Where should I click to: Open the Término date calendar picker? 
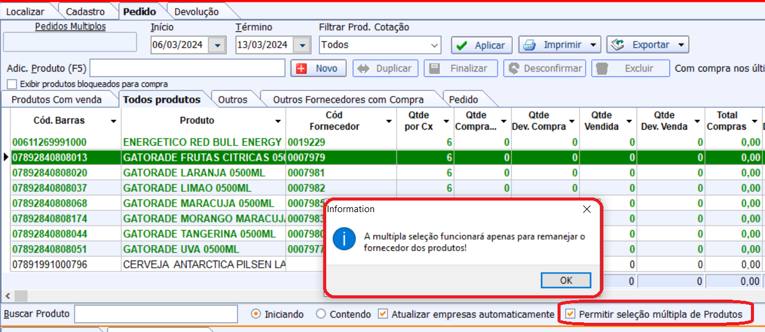(x=302, y=45)
